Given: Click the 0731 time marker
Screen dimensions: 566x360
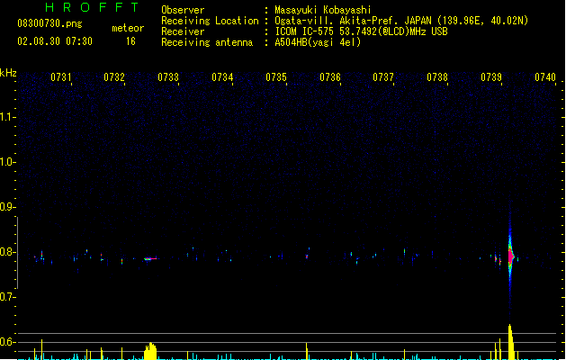Looking at the screenshot, I should pos(60,77).
